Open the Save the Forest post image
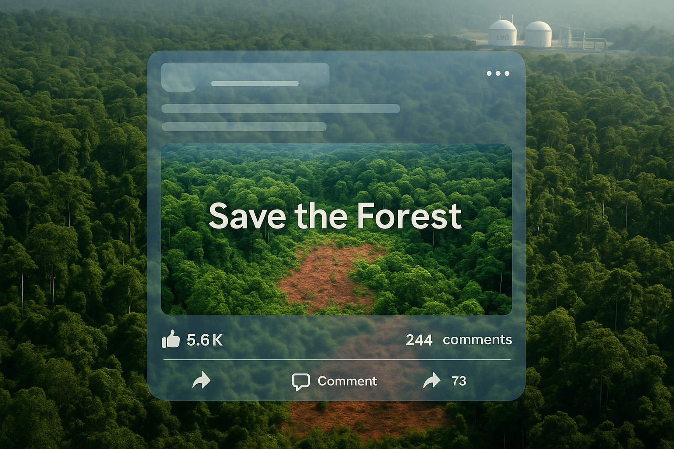The width and height of the screenshot is (674, 449). coord(337,229)
